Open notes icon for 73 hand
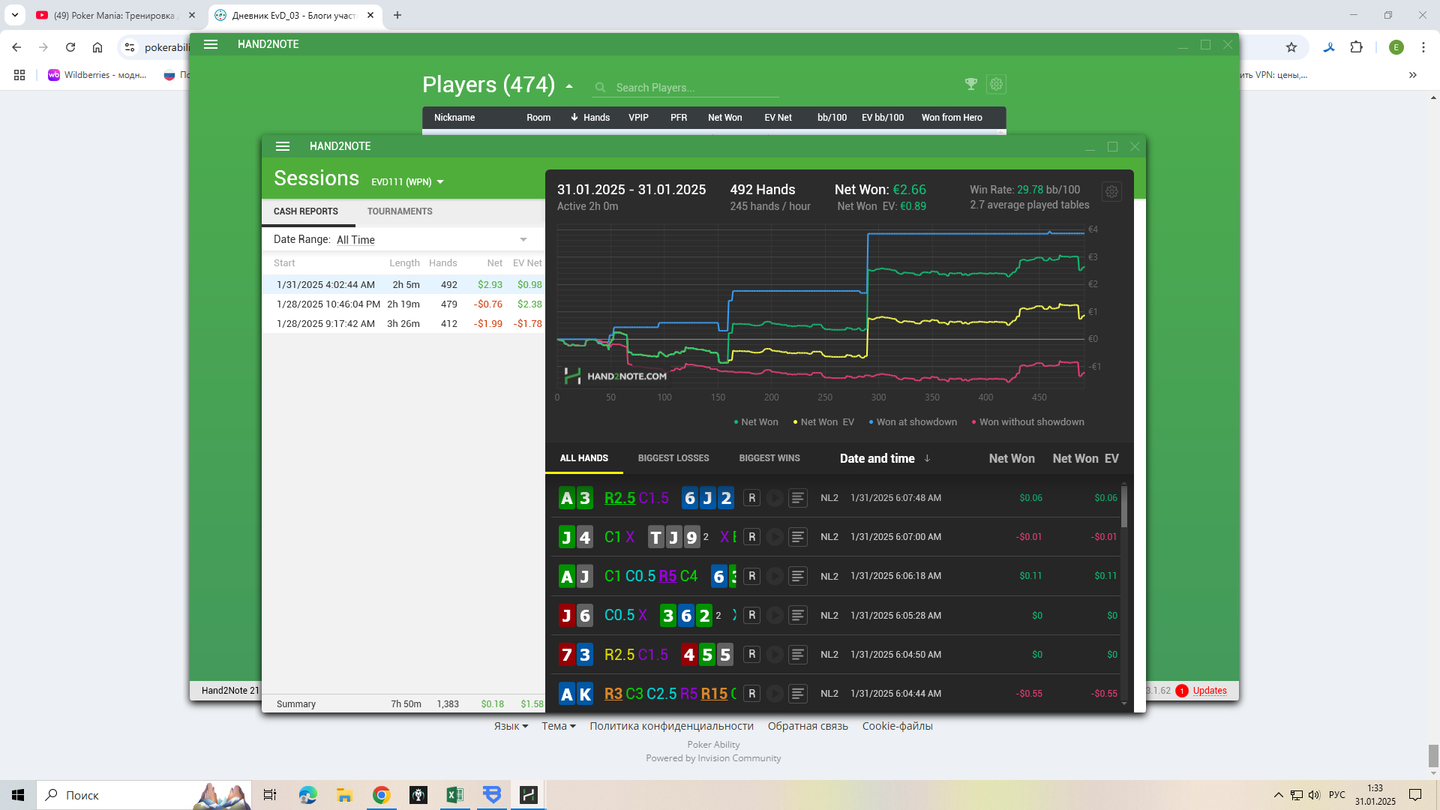1440x810 pixels. [x=798, y=654]
